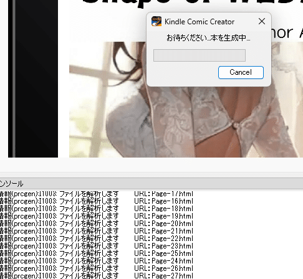Click the 'お待ちください...本を生成中...' message text
Viewport: 303px width, 279px height.
[208, 38]
